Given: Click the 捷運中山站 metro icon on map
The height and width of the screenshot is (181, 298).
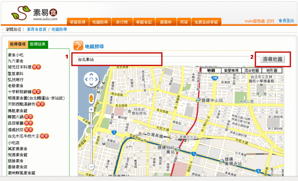Looking at the screenshot, I should tap(199, 100).
